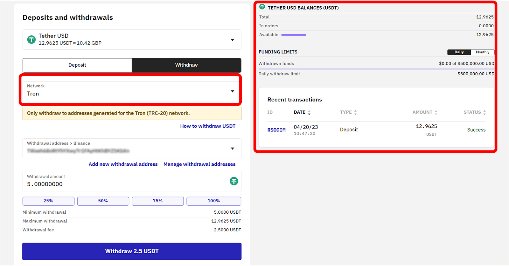Select the Withdraw tab

point(186,65)
